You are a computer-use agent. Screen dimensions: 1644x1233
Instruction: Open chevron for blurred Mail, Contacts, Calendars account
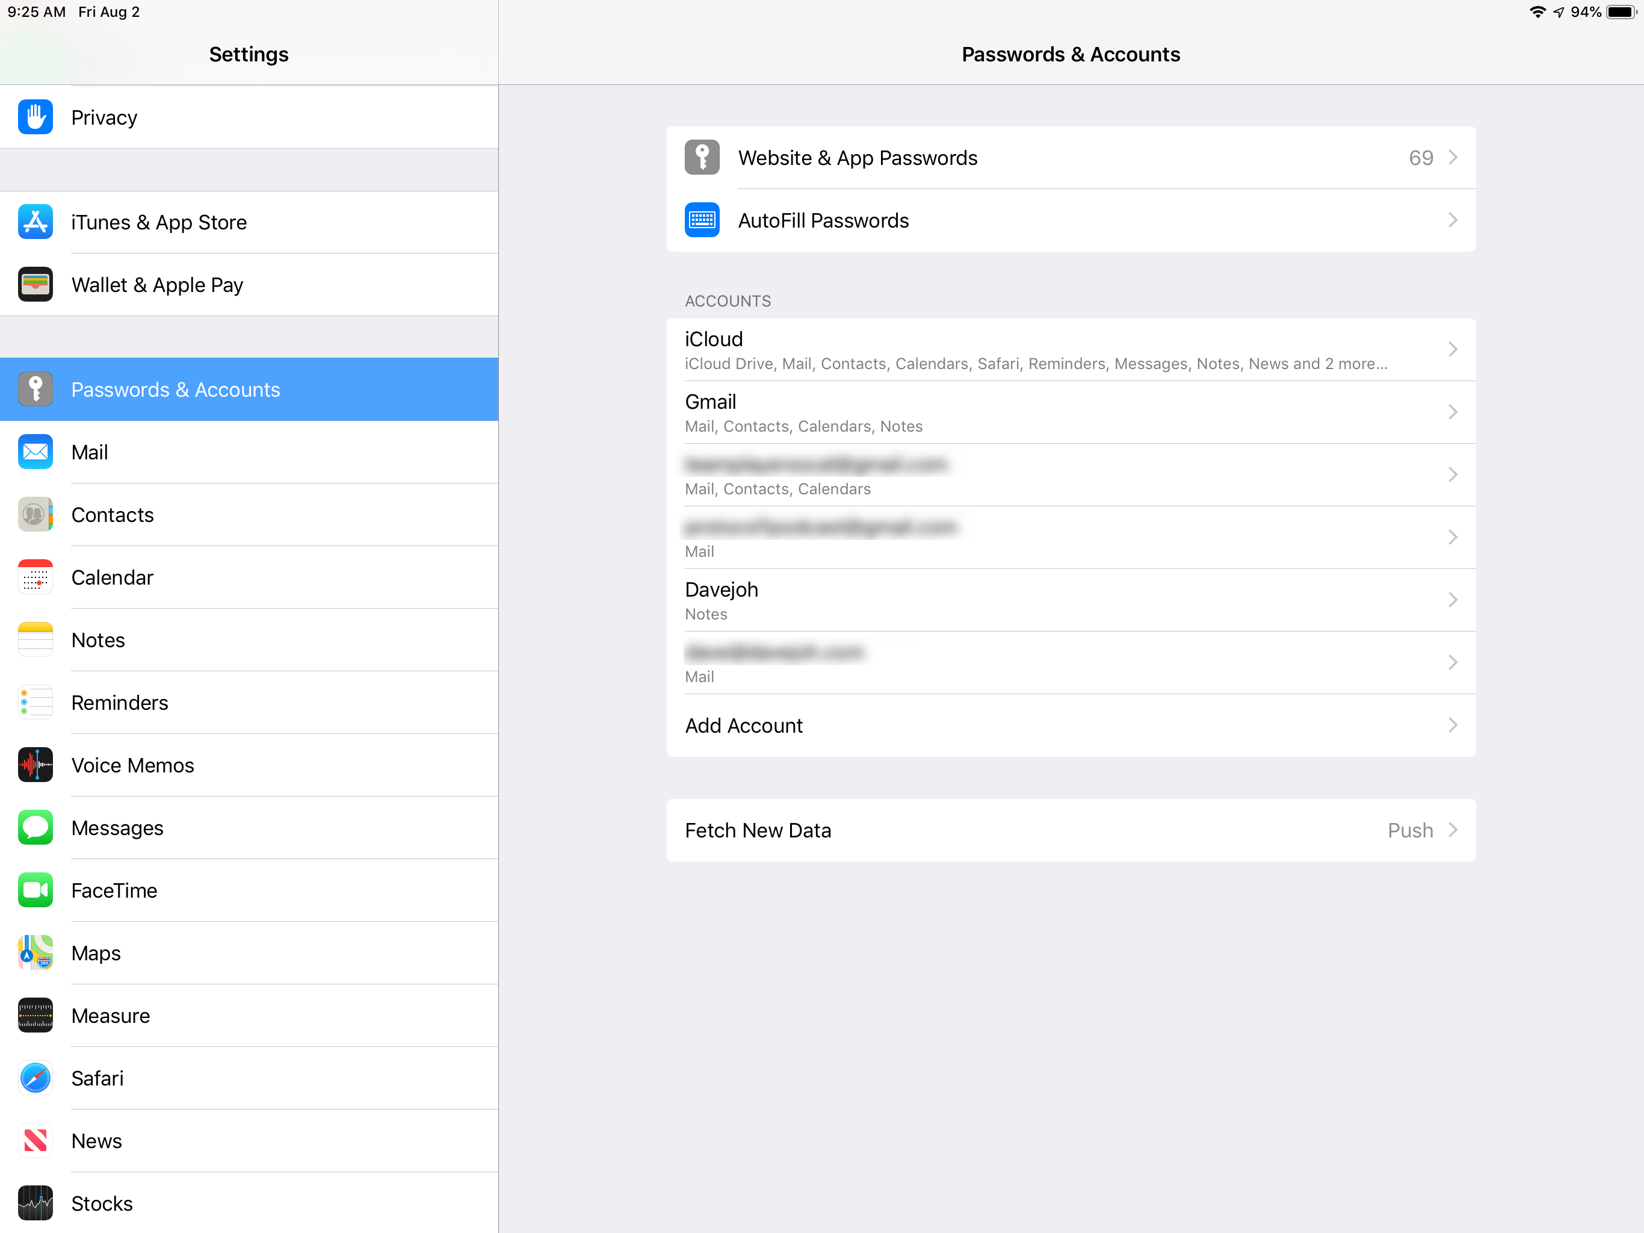coord(1453,474)
